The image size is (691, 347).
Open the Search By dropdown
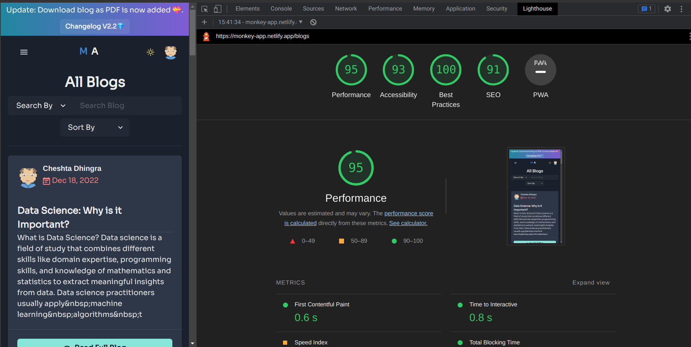click(40, 106)
